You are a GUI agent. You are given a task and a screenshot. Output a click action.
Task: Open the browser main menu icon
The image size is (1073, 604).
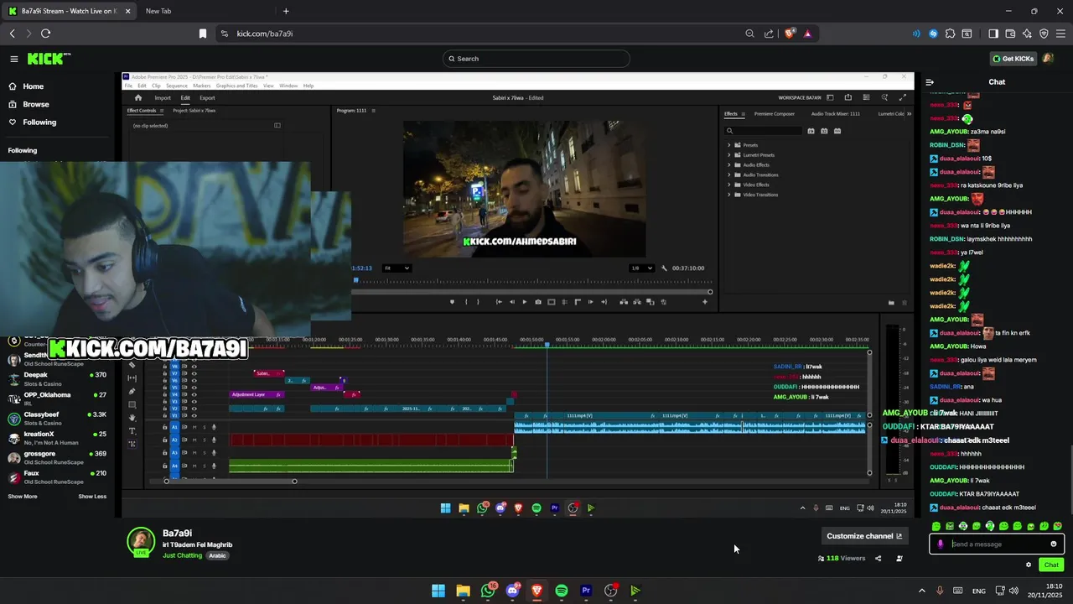coord(1060,34)
